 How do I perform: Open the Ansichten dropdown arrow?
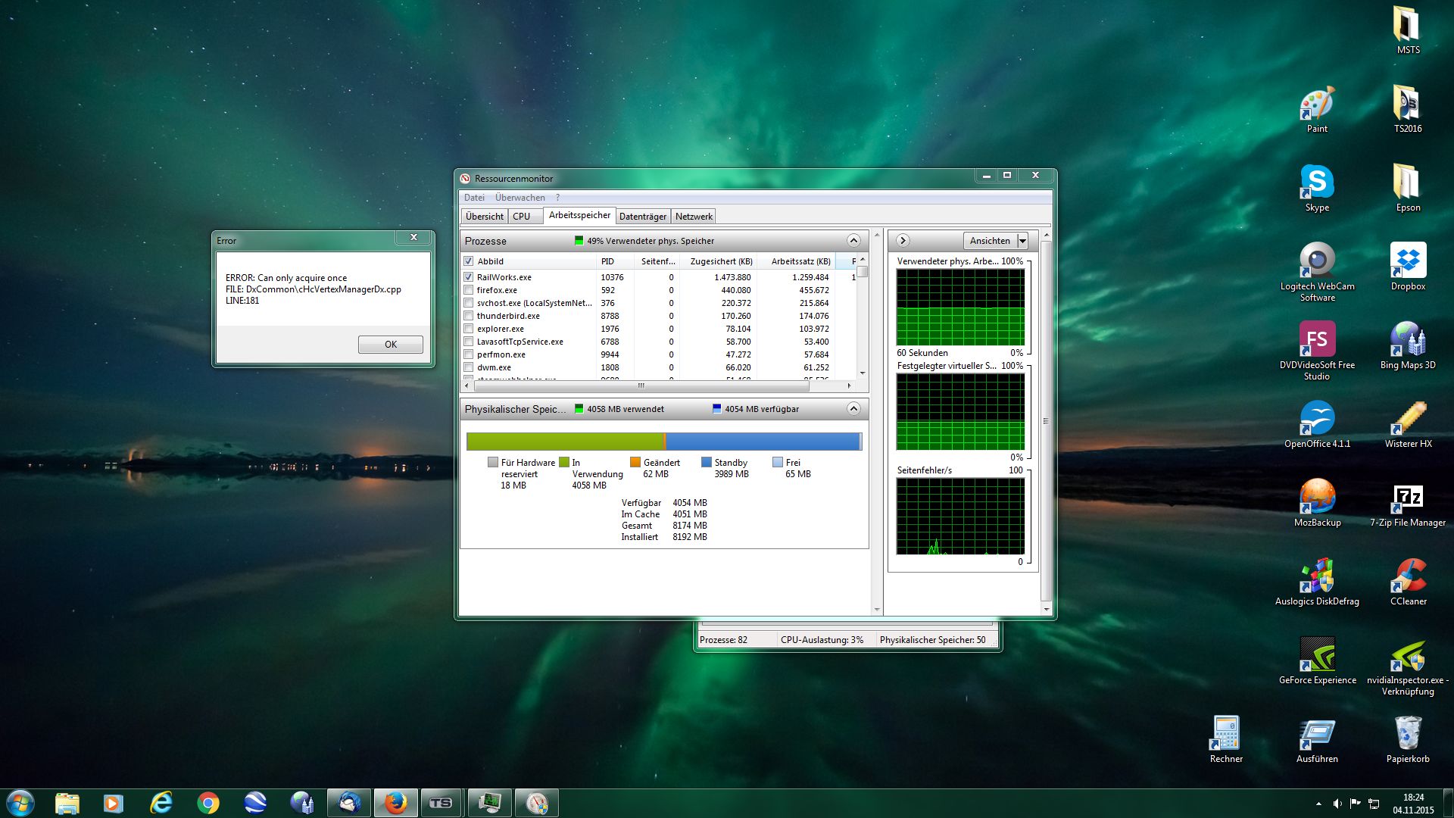1022,241
